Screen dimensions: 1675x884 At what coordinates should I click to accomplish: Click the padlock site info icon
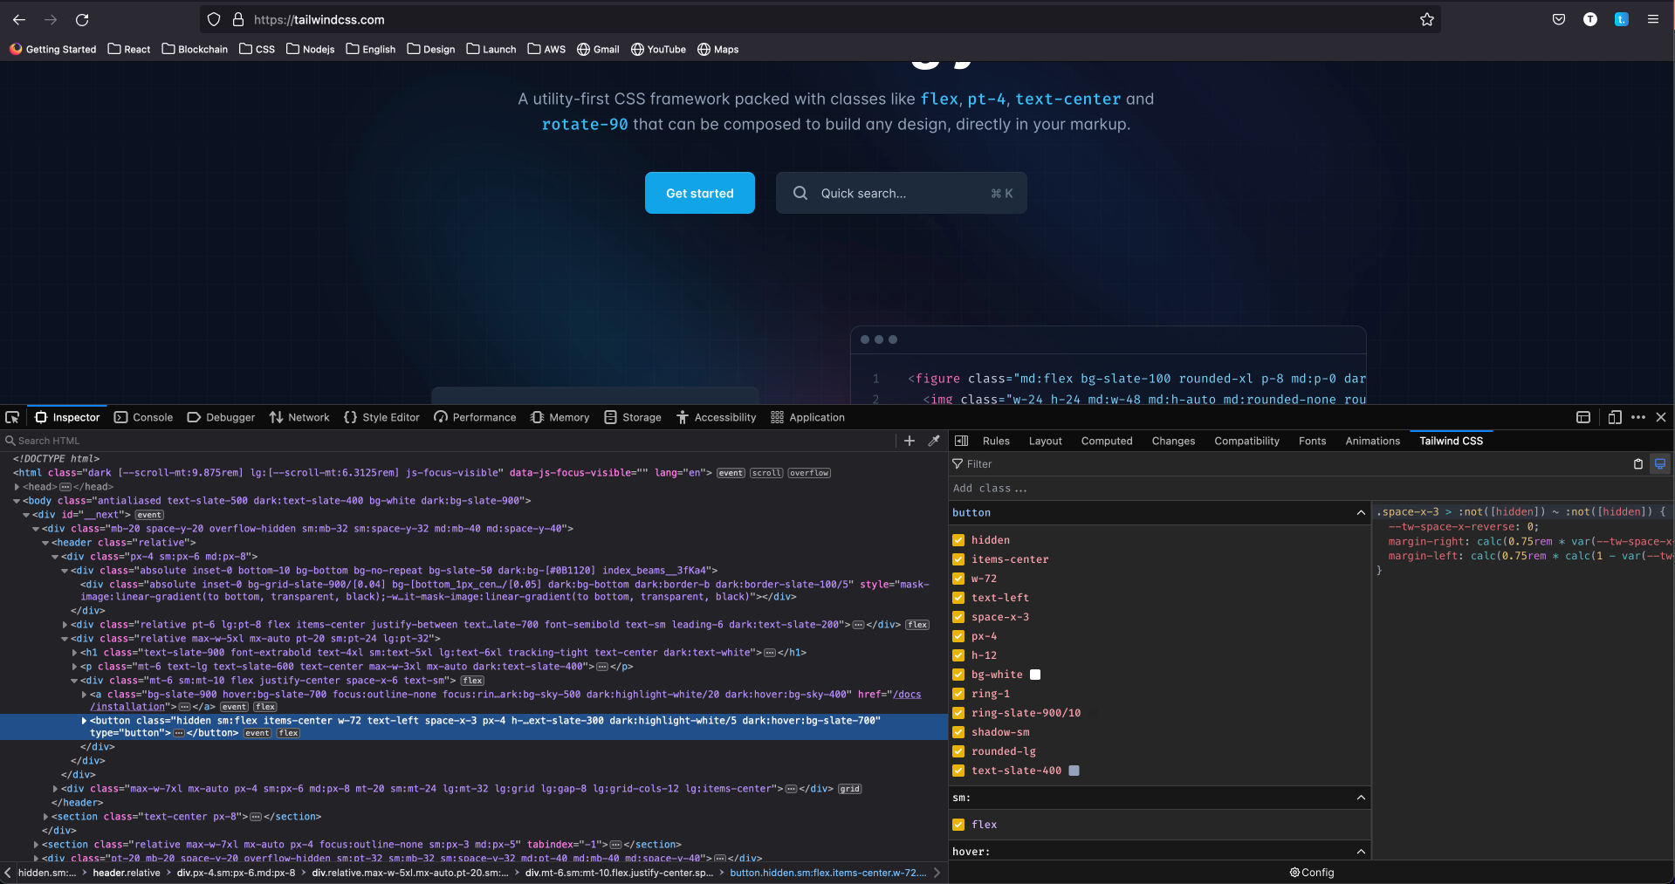coord(237,19)
